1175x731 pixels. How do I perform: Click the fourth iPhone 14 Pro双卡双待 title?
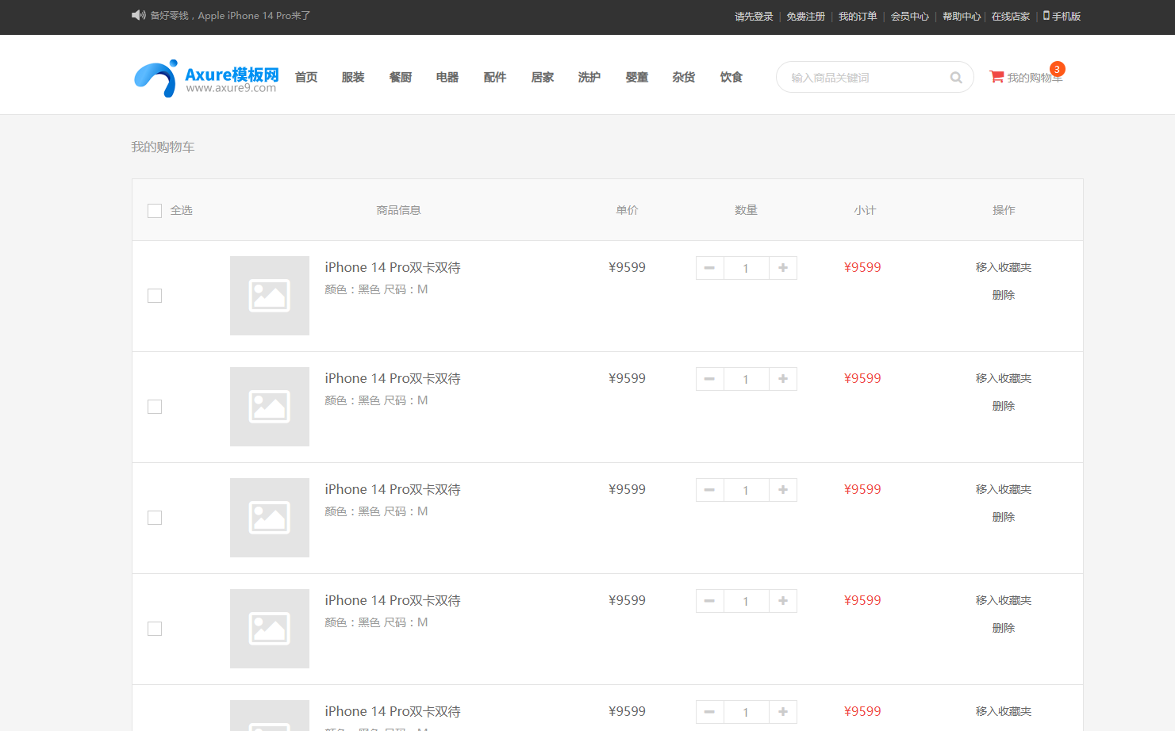[393, 600]
